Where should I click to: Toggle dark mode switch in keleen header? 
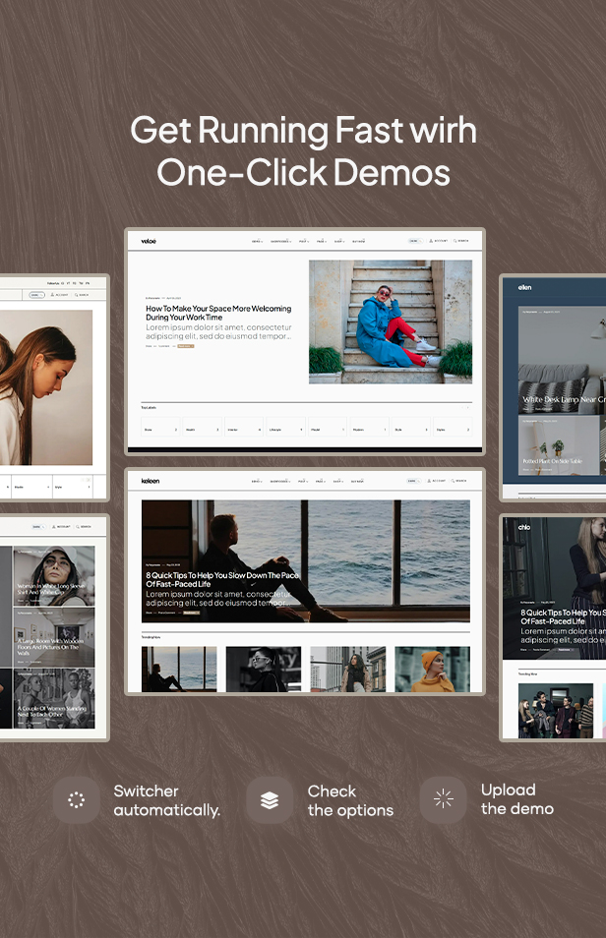pos(413,481)
